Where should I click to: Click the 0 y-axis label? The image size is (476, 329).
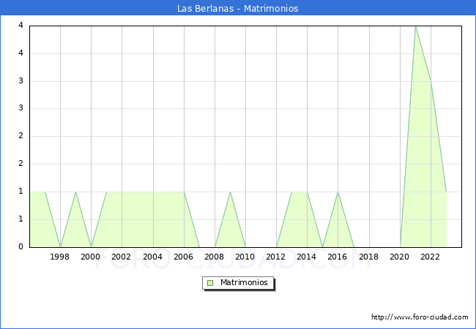pyautogui.click(x=21, y=246)
